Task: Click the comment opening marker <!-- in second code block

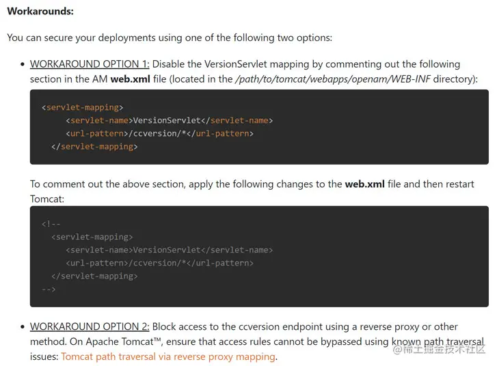Action: pyautogui.click(x=51, y=224)
